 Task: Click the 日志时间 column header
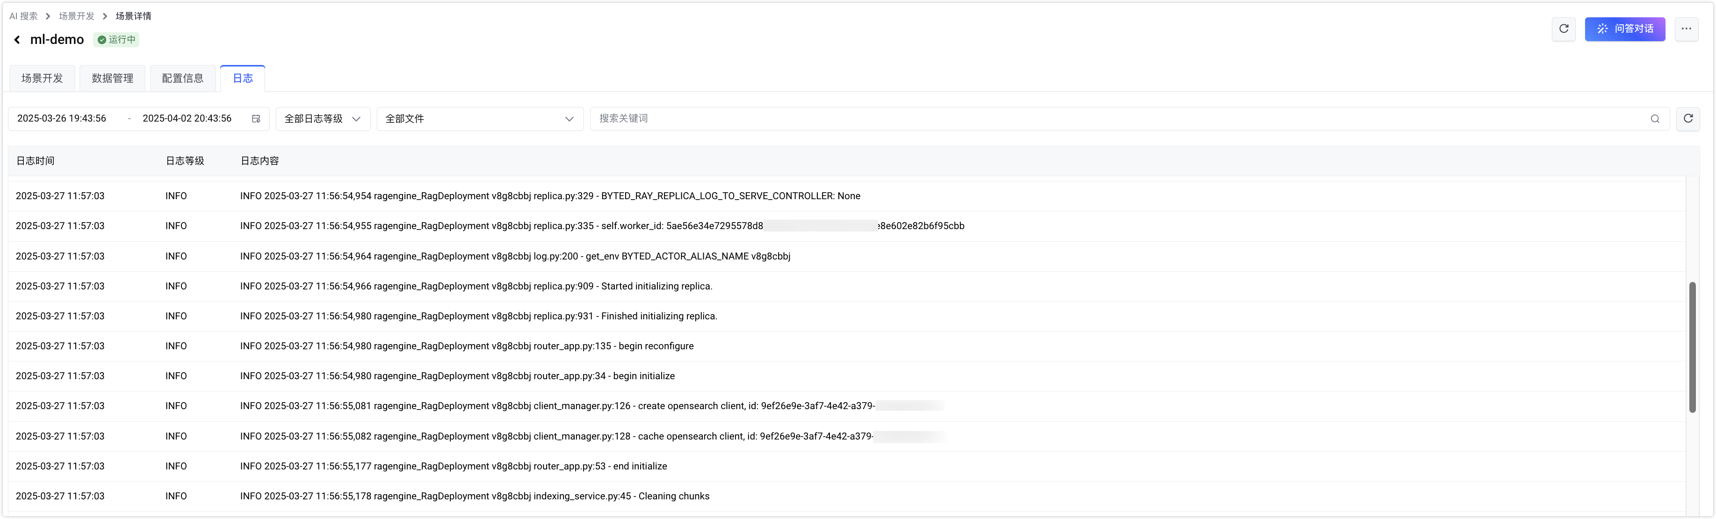[x=36, y=161]
